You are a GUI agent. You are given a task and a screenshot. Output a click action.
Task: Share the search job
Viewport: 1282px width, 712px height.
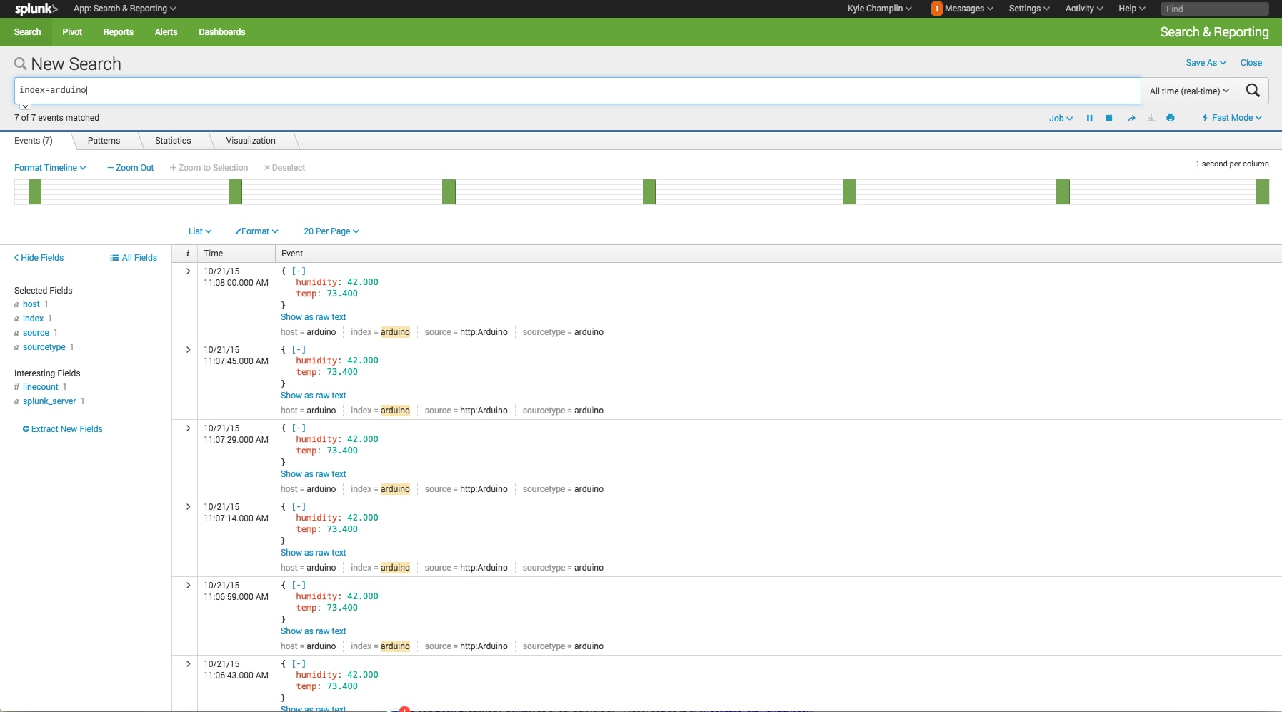point(1131,118)
